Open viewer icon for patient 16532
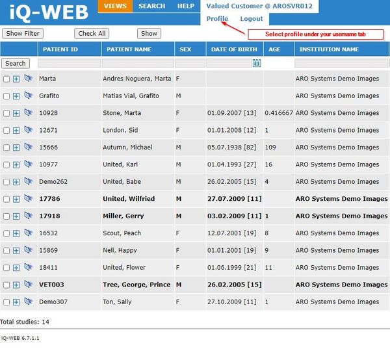This screenshot has width=390, height=349. (x=29, y=233)
